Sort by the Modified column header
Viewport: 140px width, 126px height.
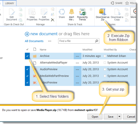tap(87, 50)
